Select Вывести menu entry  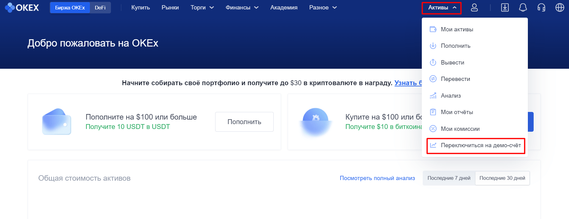pyautogui.click(x=475, y=62)
